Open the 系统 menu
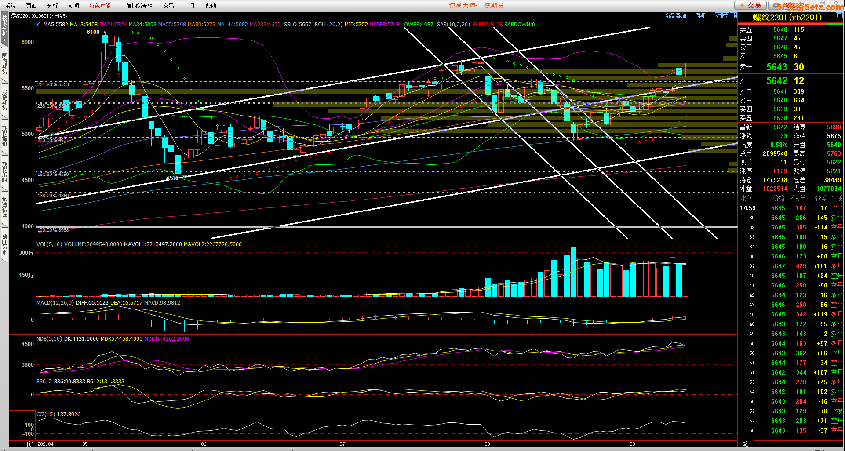Image resolution: width=845 pixels, height=451 pixels. (x=11, y=6)
